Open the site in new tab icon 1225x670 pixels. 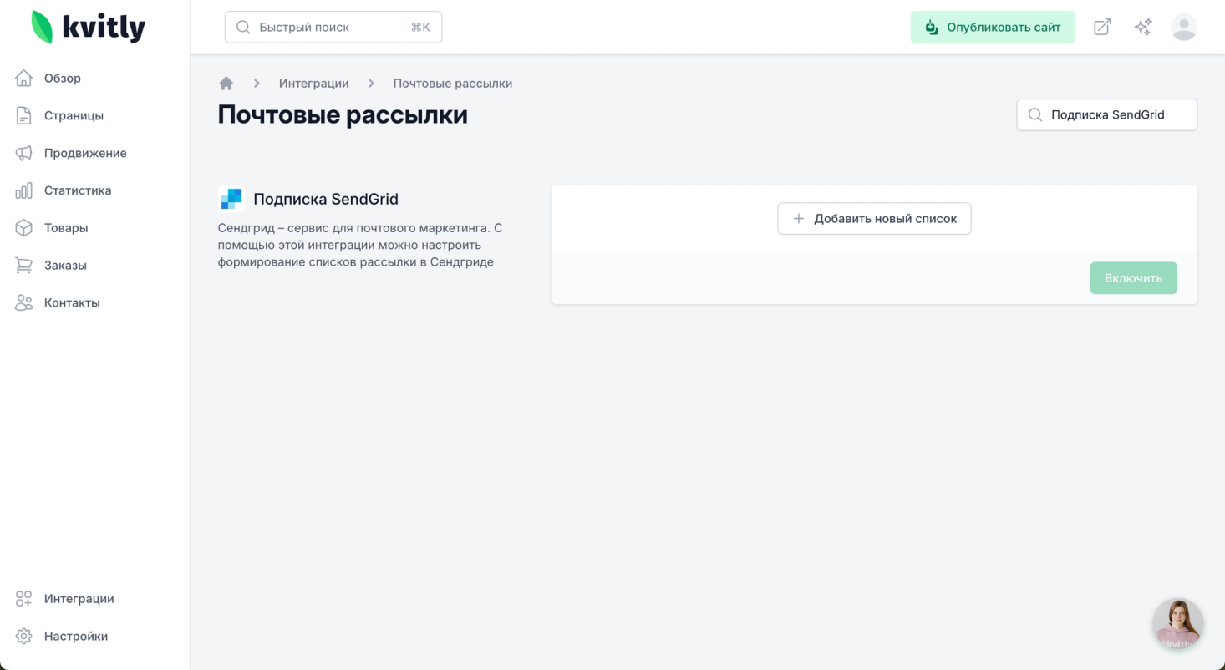tap(1102, 28)
